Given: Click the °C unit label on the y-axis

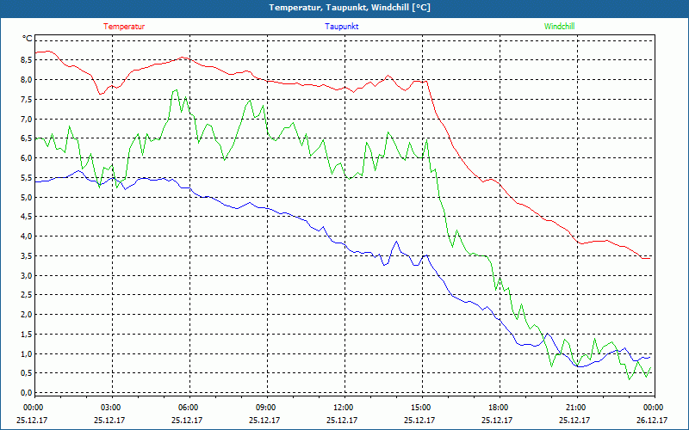Looking at the screenshot, I should pos(28,39).
